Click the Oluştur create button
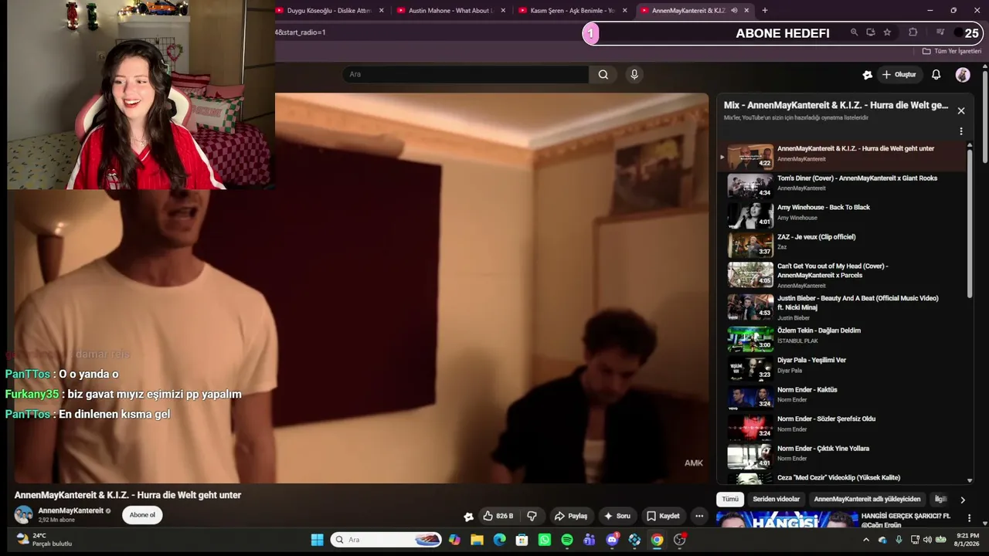This screenshot has height=556, width=989. tap(899, 75)
